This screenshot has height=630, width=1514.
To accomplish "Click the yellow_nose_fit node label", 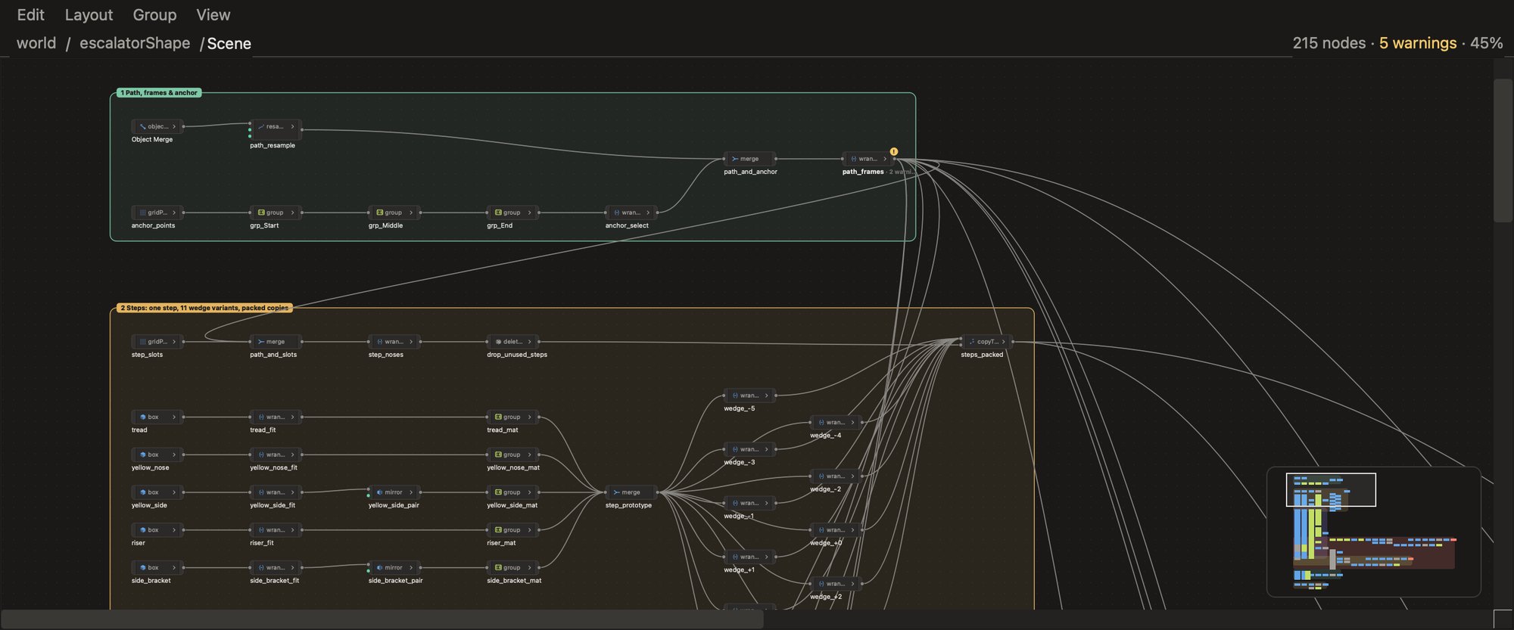I will pyautogui.click(x=273, y=467).
